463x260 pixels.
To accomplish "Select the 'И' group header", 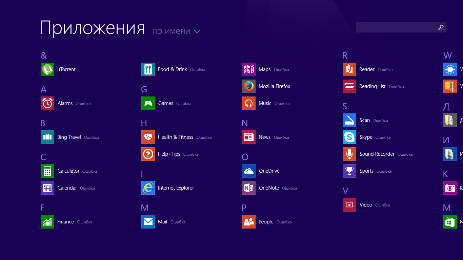I will coord(446,140).
